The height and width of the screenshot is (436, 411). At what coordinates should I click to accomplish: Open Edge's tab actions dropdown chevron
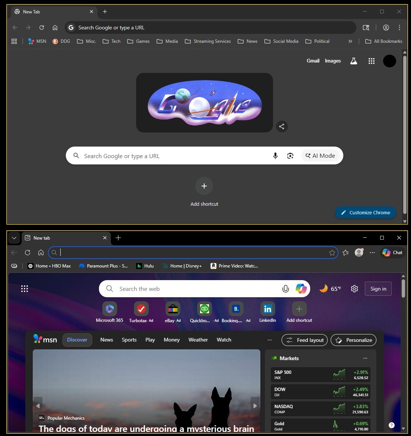click(14, 238)
